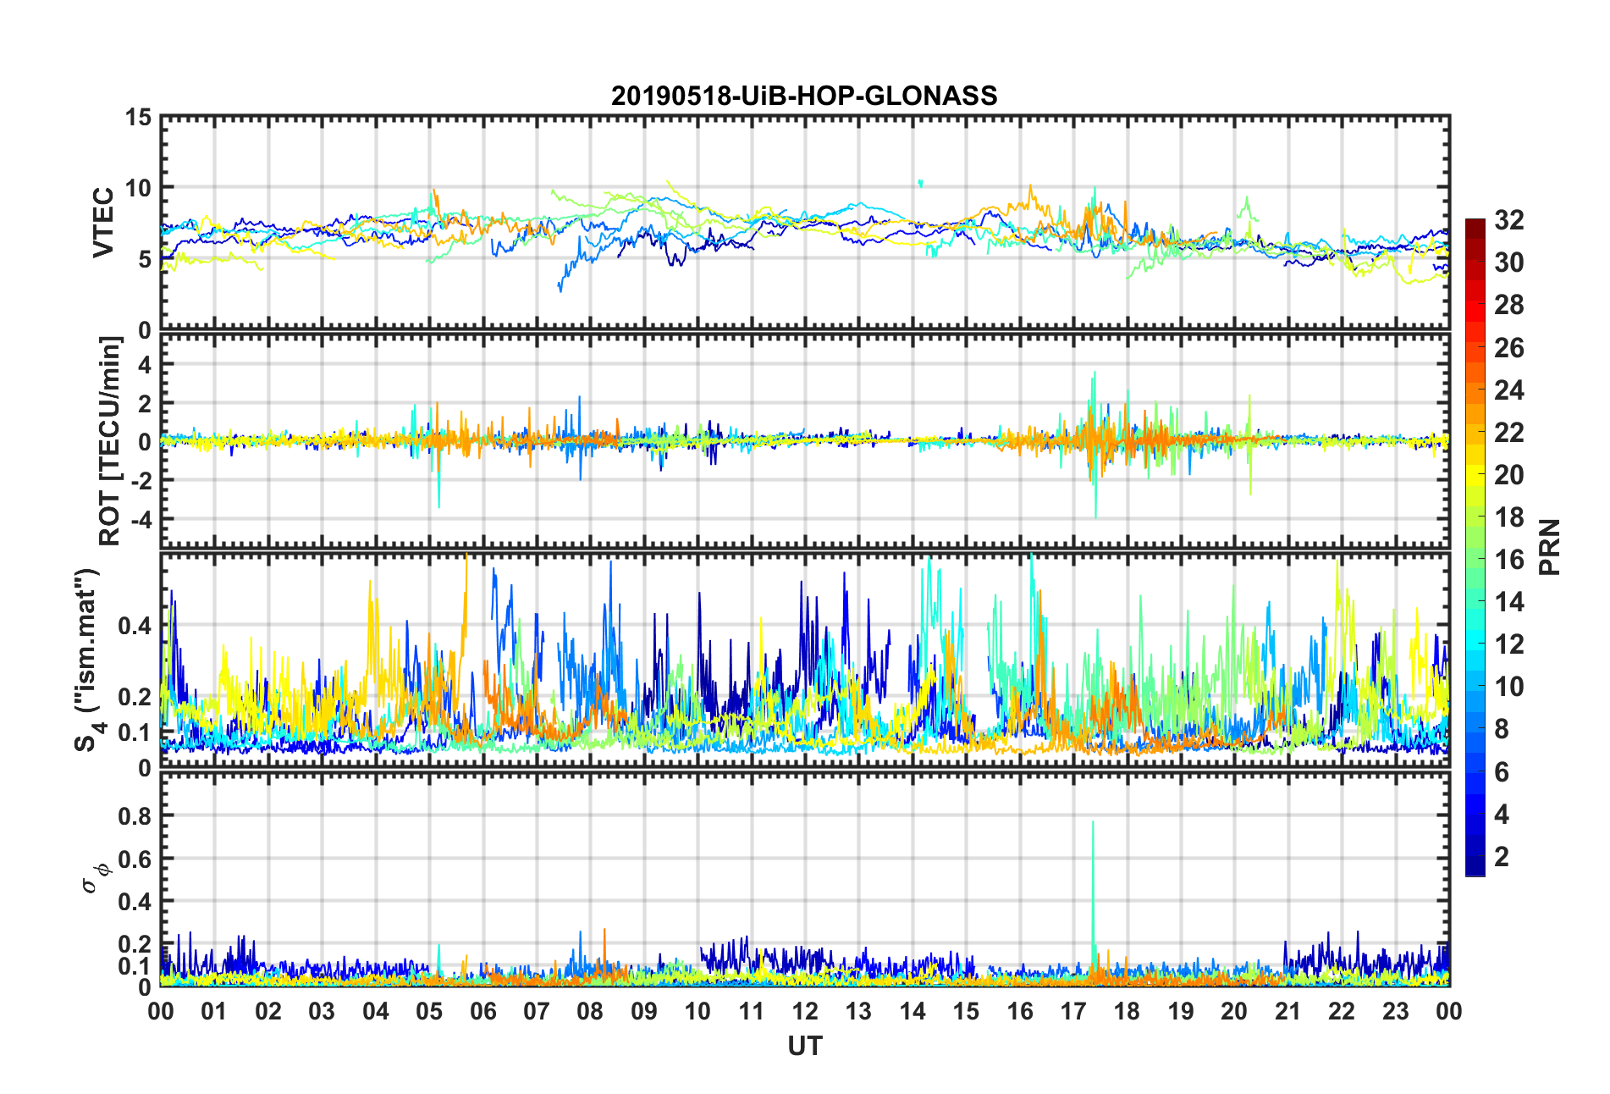Click colorbar tick value 32
Screen dimensions: 1610x1094
(1509, 220)
